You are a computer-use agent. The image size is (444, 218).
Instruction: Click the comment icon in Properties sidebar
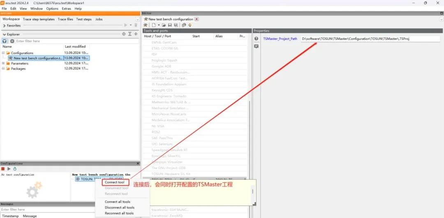(256, 46)
